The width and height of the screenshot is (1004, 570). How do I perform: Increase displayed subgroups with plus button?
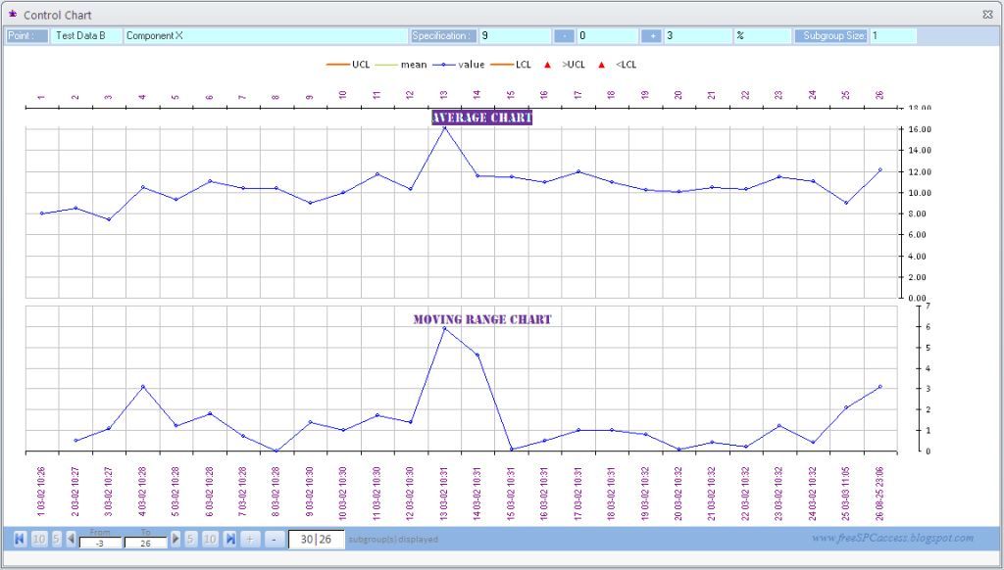pyautogui.click(x=250, y=539)
